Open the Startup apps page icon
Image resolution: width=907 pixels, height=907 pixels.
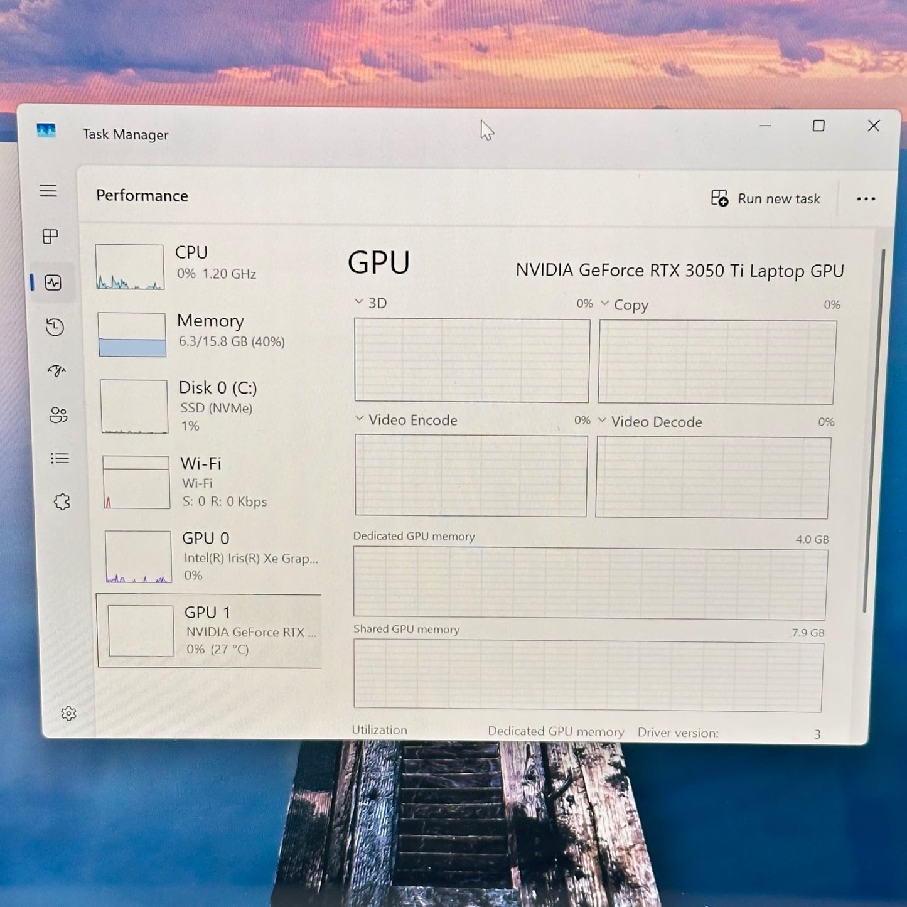tap(56, 370)
